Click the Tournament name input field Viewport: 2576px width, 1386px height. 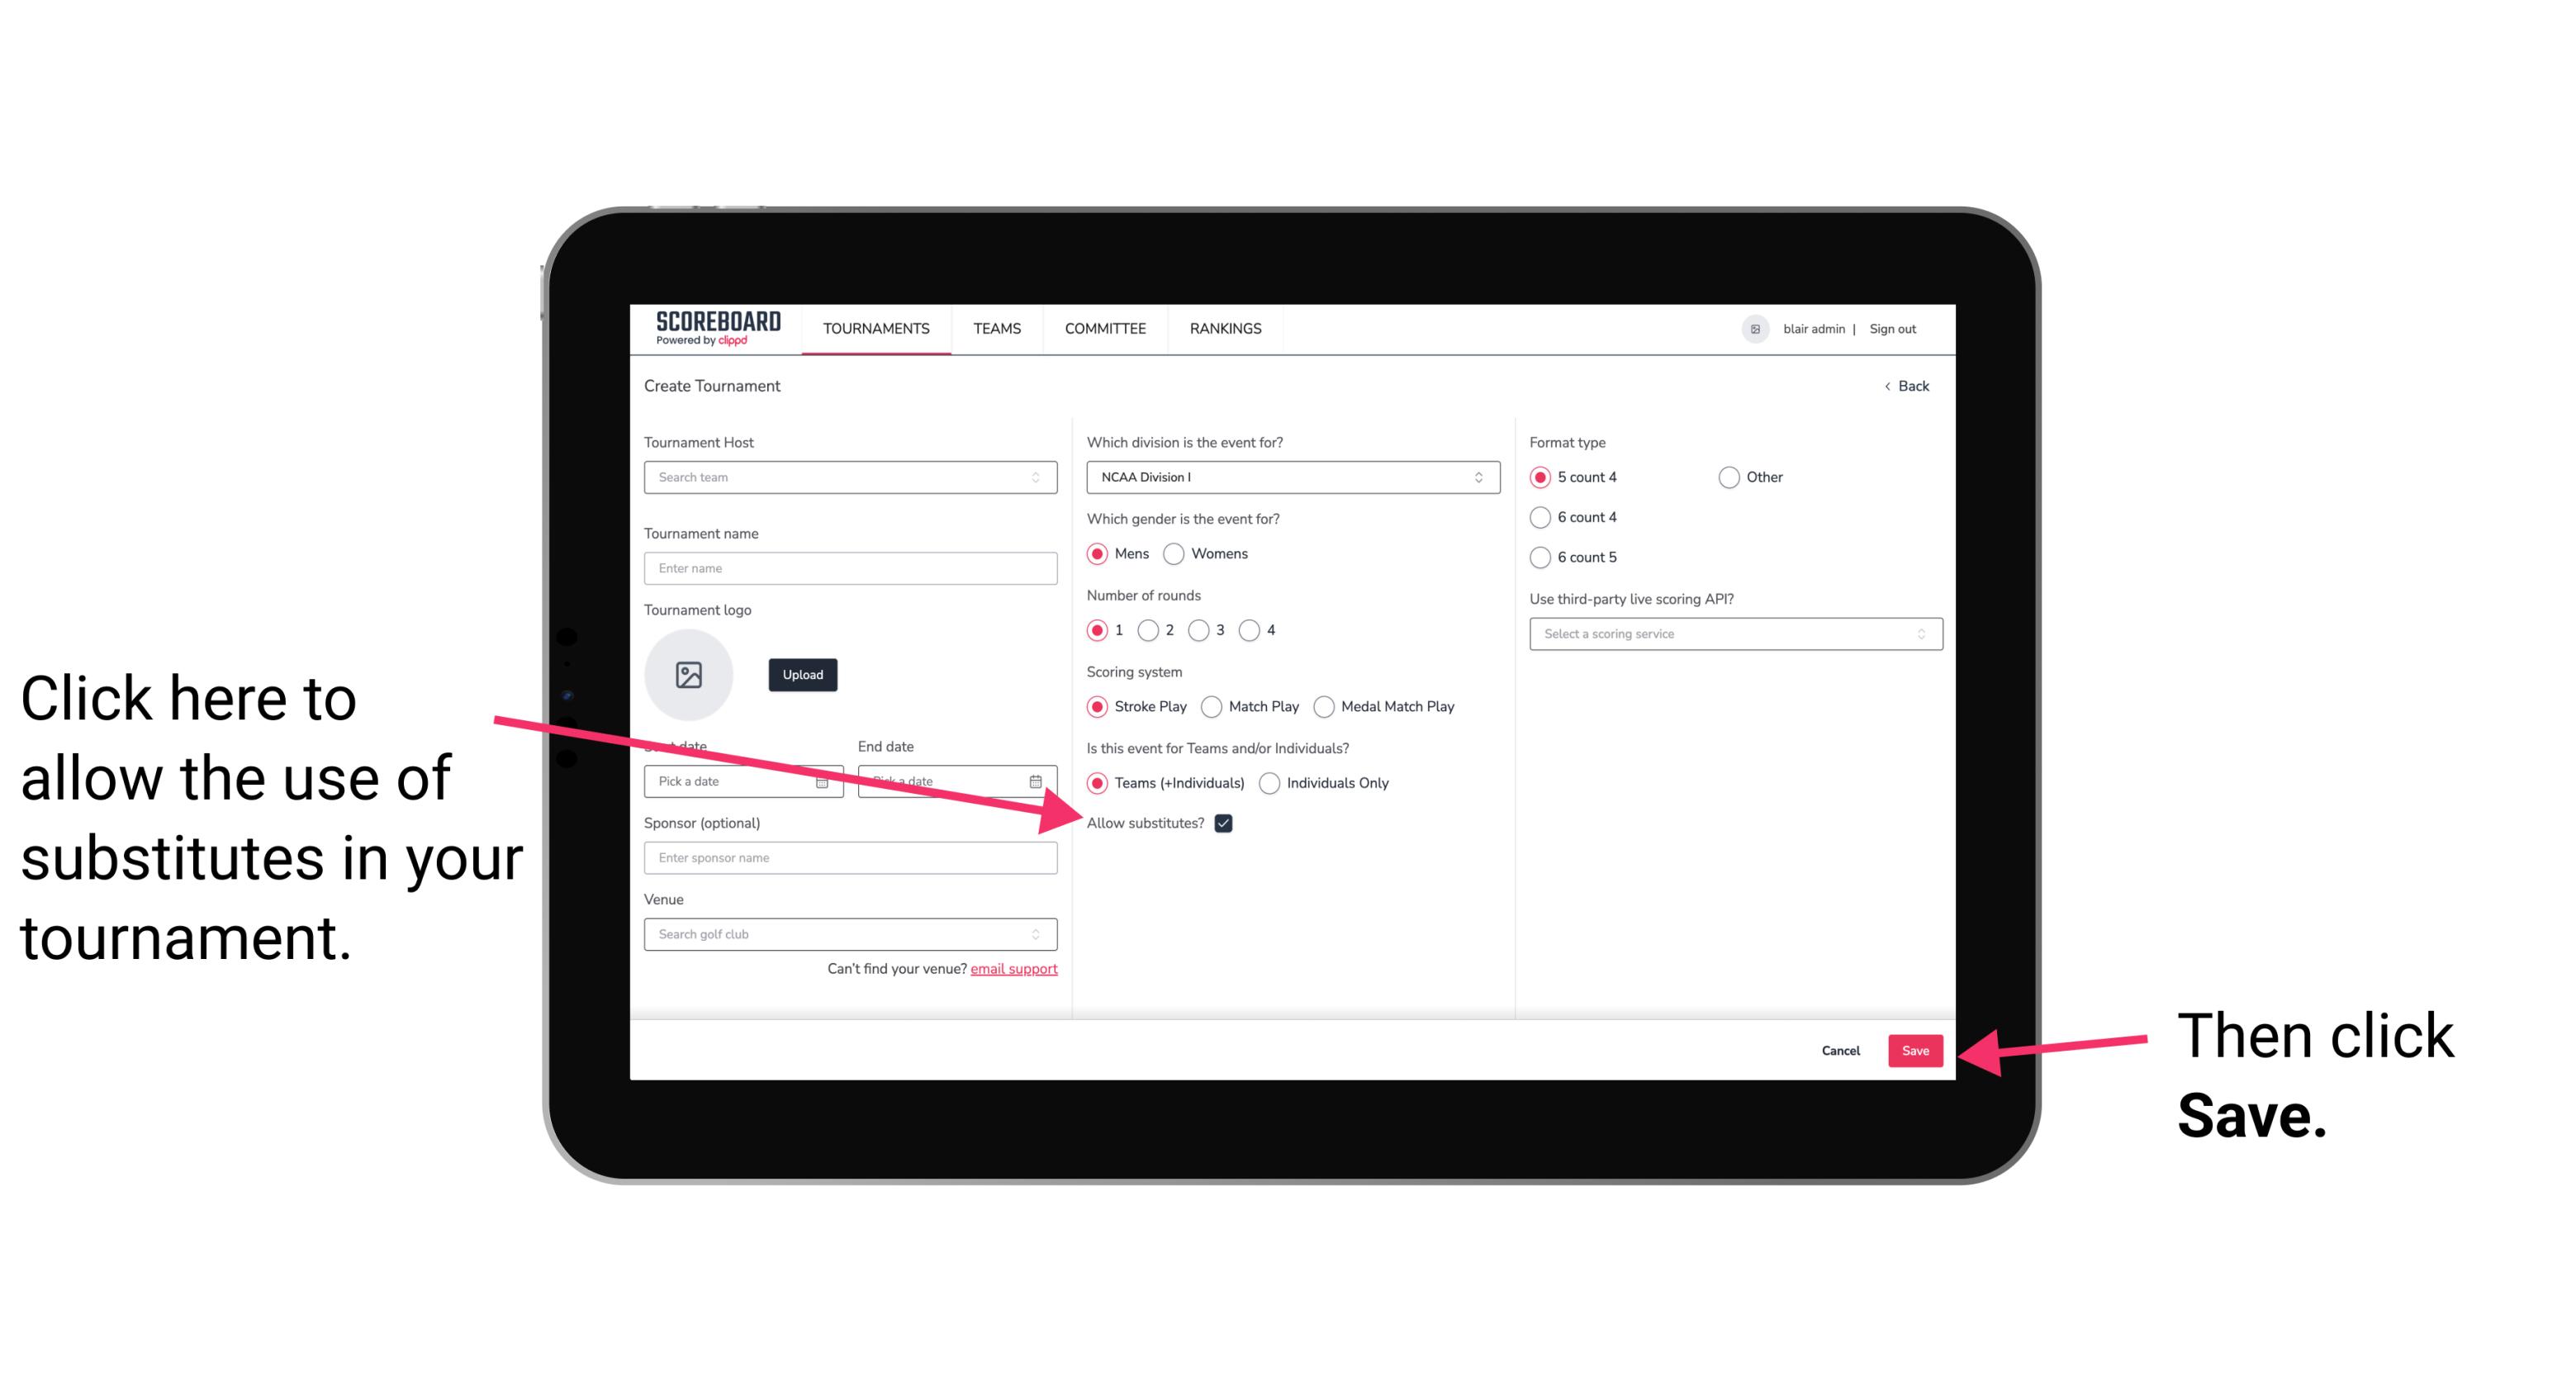coord(852,567)
